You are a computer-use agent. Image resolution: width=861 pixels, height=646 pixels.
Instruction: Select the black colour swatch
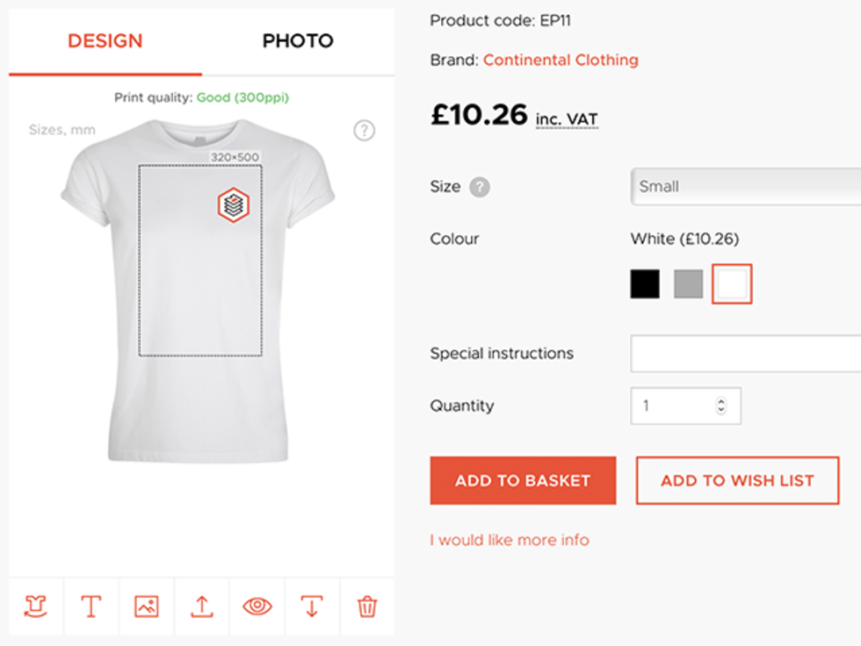(x=644, y=284)
